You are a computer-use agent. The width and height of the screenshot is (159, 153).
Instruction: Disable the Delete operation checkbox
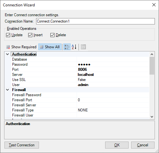[x=52, y=35]
